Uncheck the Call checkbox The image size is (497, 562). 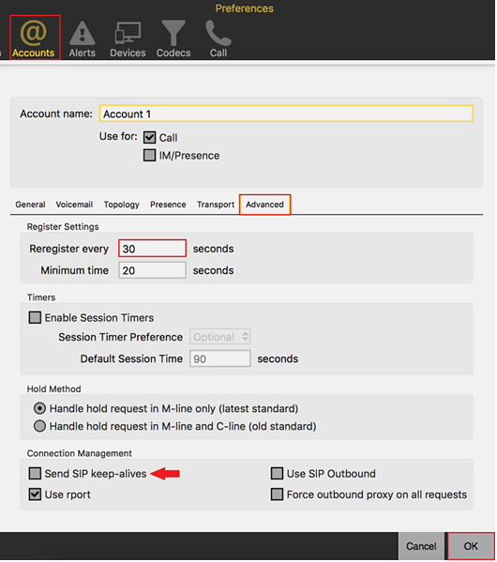pyautogui.click(x=149, y=137)
